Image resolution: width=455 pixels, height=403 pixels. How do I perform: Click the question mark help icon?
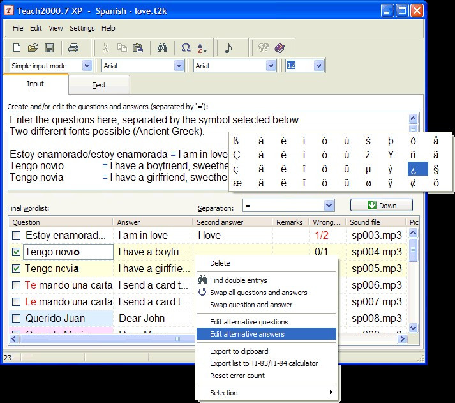click(263, 48)
